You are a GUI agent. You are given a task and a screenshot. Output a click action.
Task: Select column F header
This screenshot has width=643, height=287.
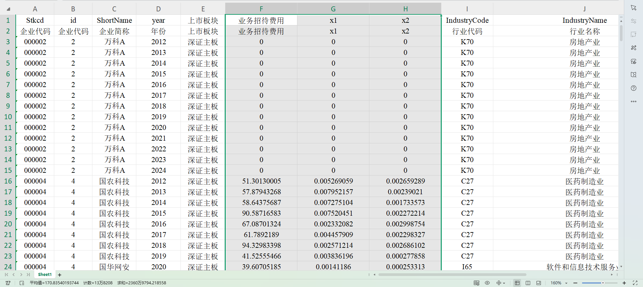[x=261, y=9]
